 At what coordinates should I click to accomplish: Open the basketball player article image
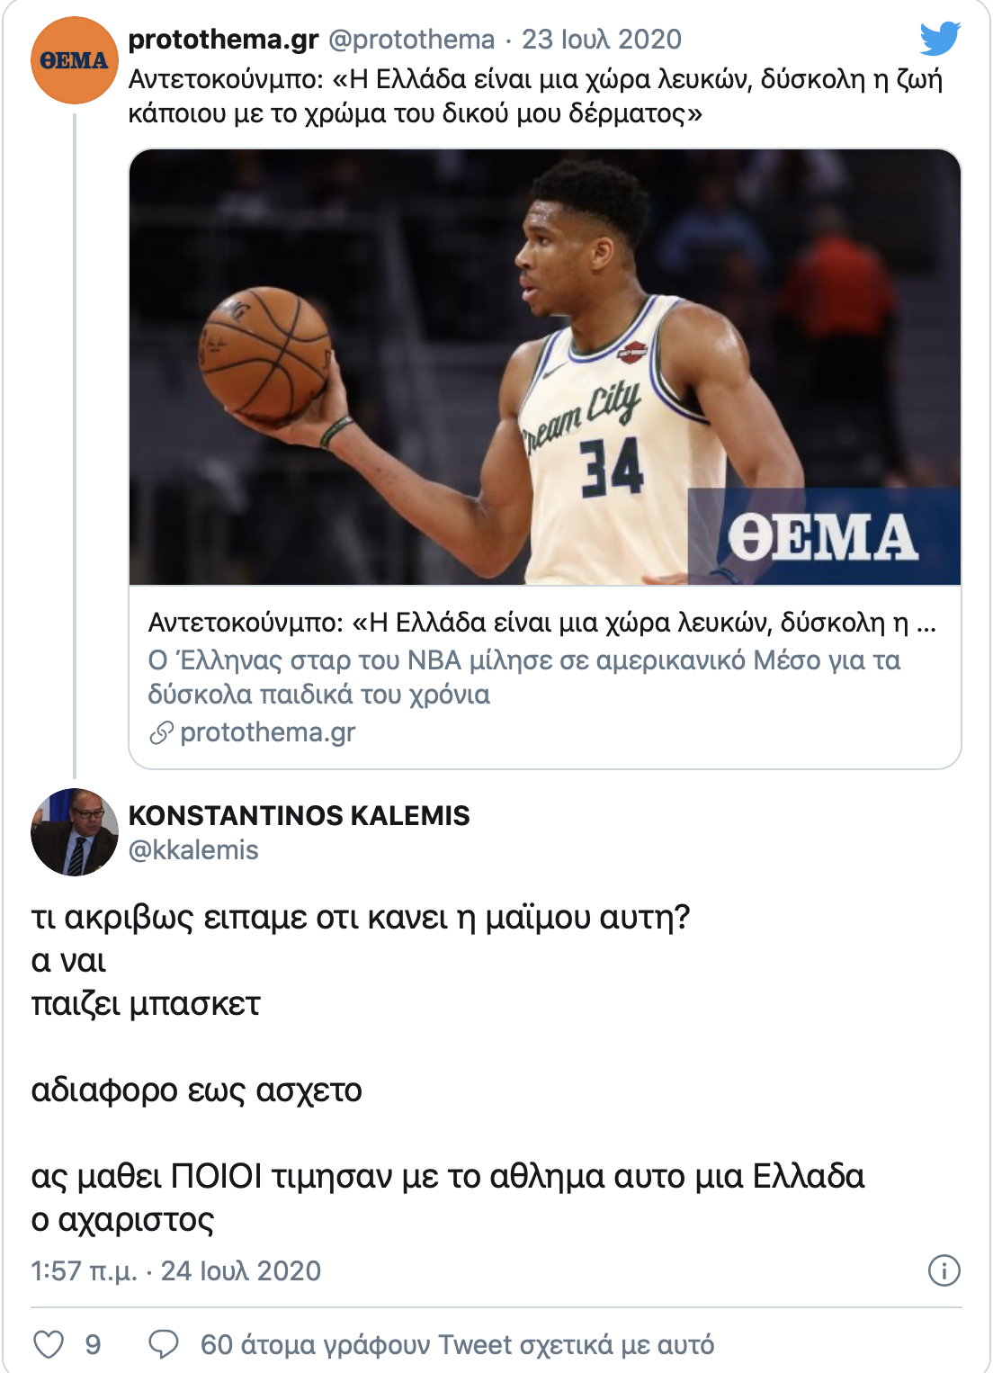(x=545, y=367)
